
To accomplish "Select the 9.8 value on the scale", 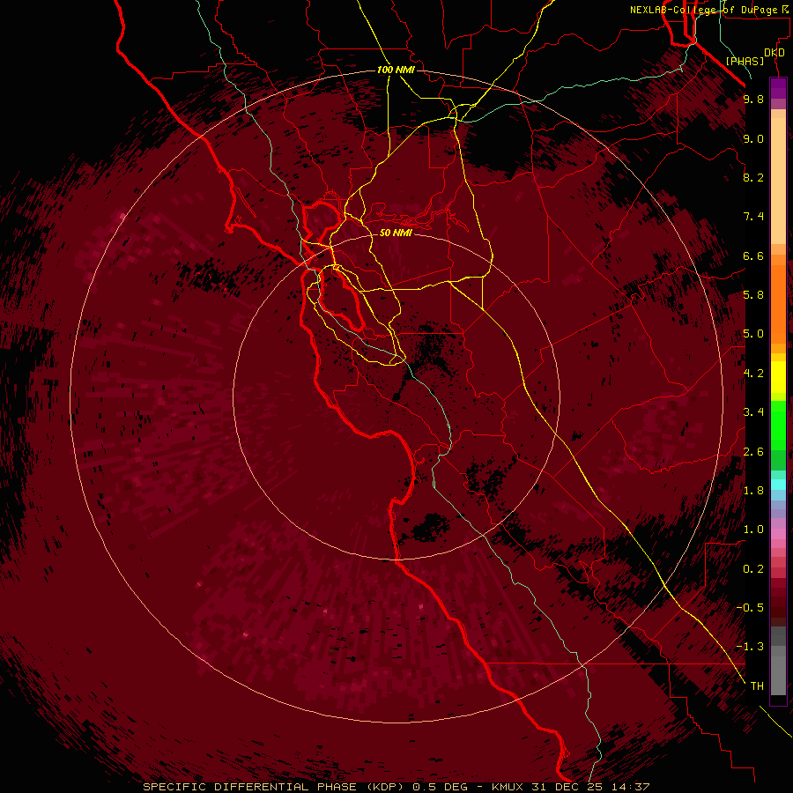I will pos(753,99).
